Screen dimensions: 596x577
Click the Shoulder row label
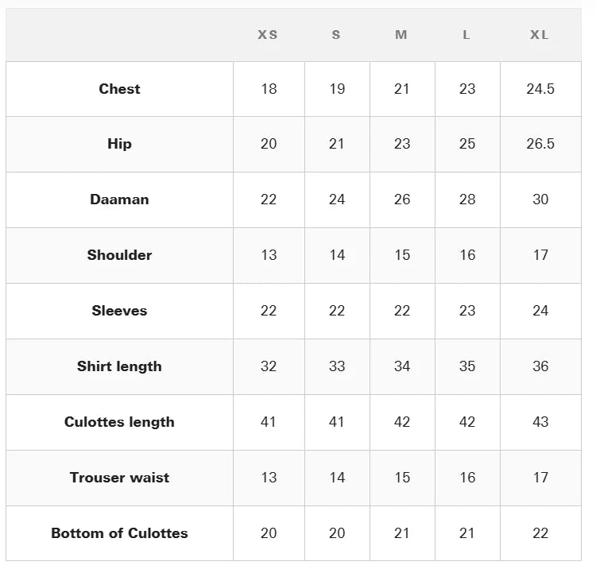(119, 255)
